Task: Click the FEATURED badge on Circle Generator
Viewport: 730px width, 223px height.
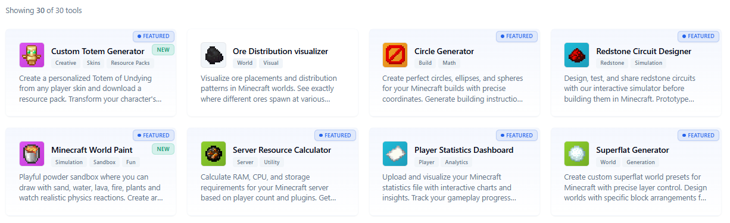Action: (517, 36)
